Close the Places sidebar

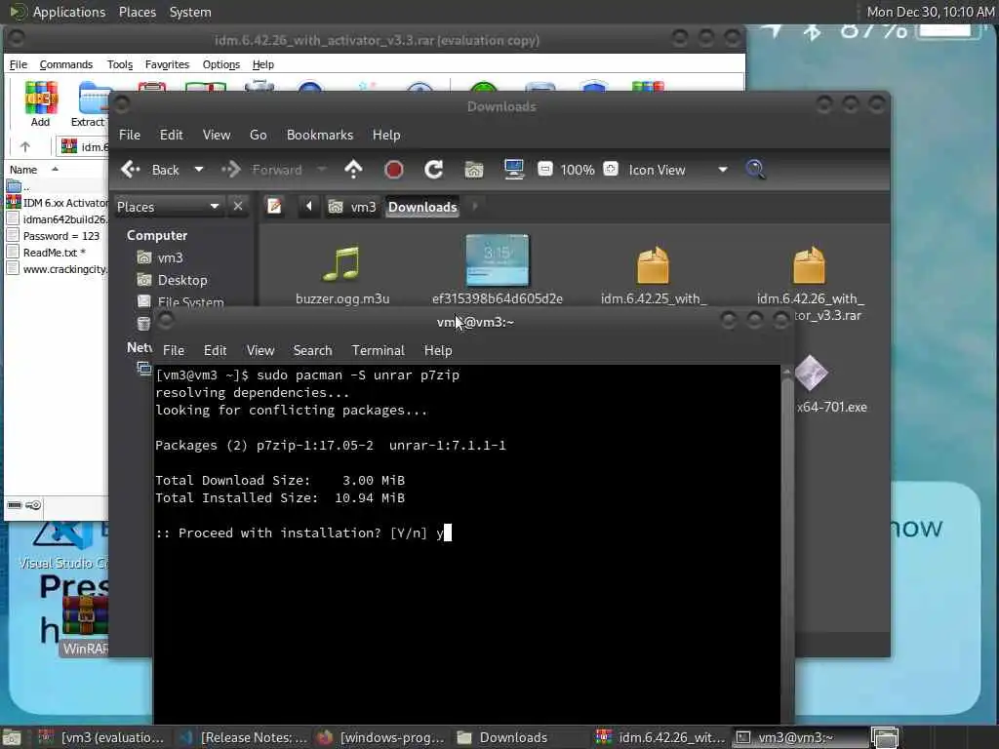pyautogui.click(x=238, y=207)
